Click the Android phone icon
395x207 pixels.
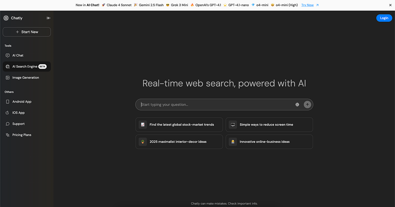coord(8,102)
